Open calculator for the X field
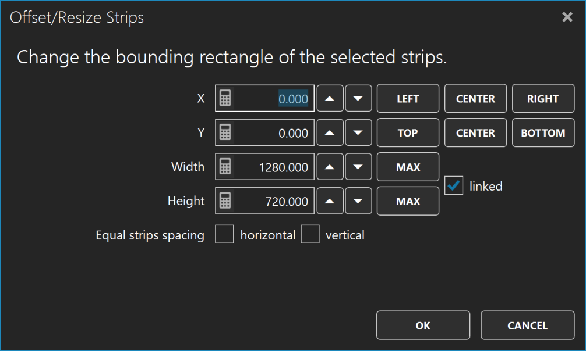The width and height of the screenshot is (586, 351). (225, 98)
